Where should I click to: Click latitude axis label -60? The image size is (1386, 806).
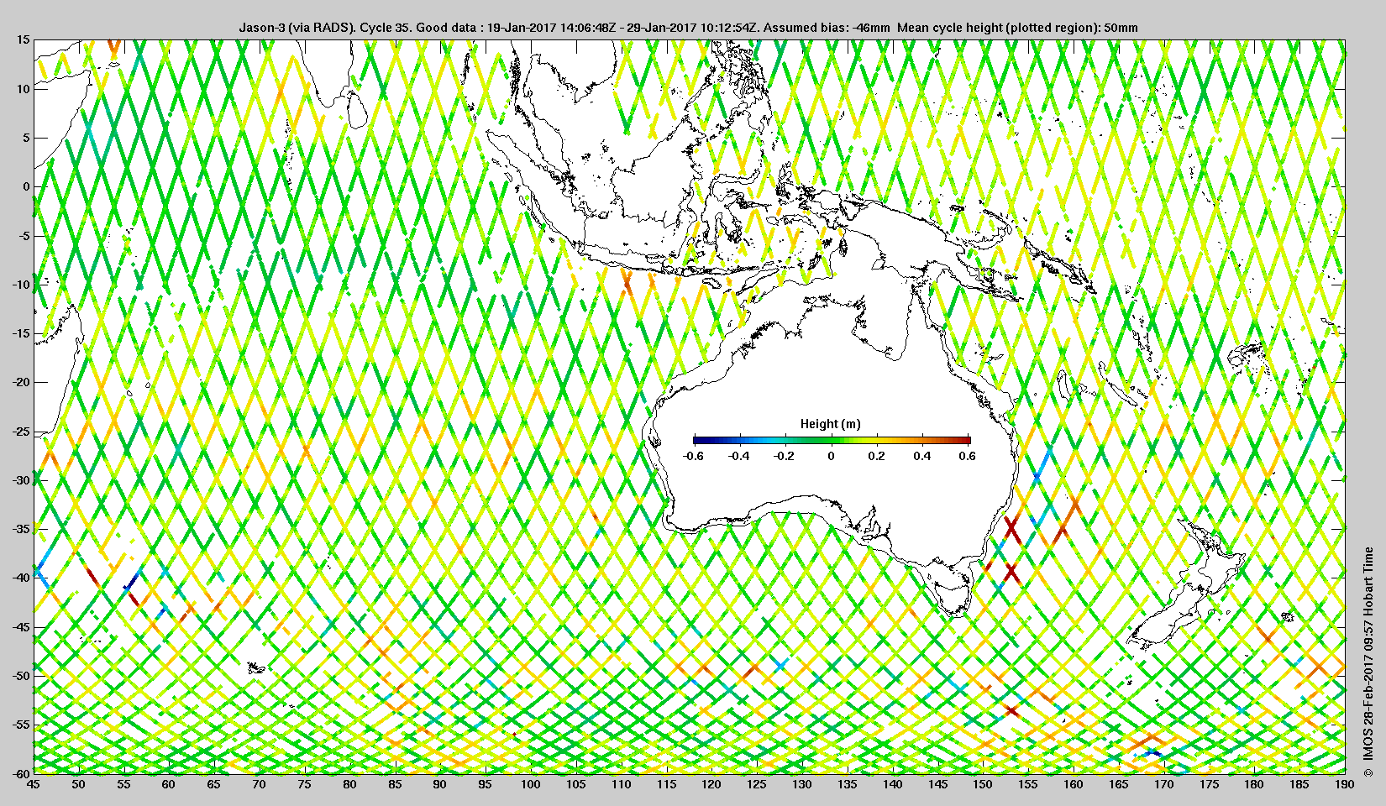21,773
